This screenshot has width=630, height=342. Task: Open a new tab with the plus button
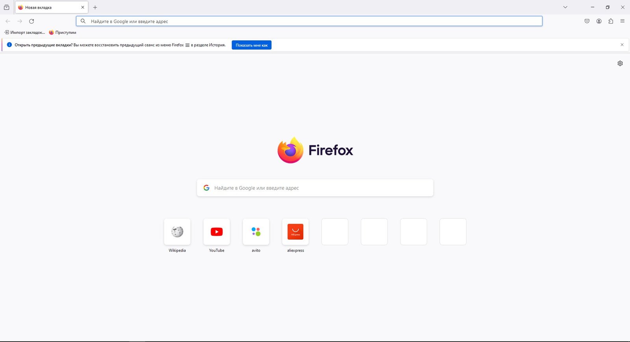tap(95, 7)
